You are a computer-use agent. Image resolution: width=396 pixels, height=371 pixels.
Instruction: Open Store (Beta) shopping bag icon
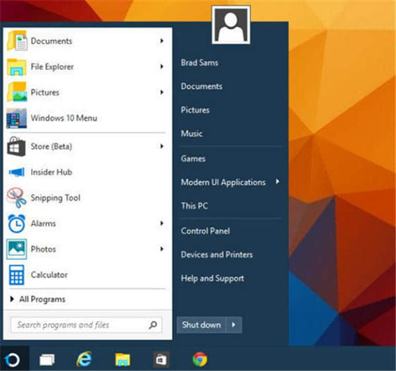pyautogui.click(x=16, y=147)
